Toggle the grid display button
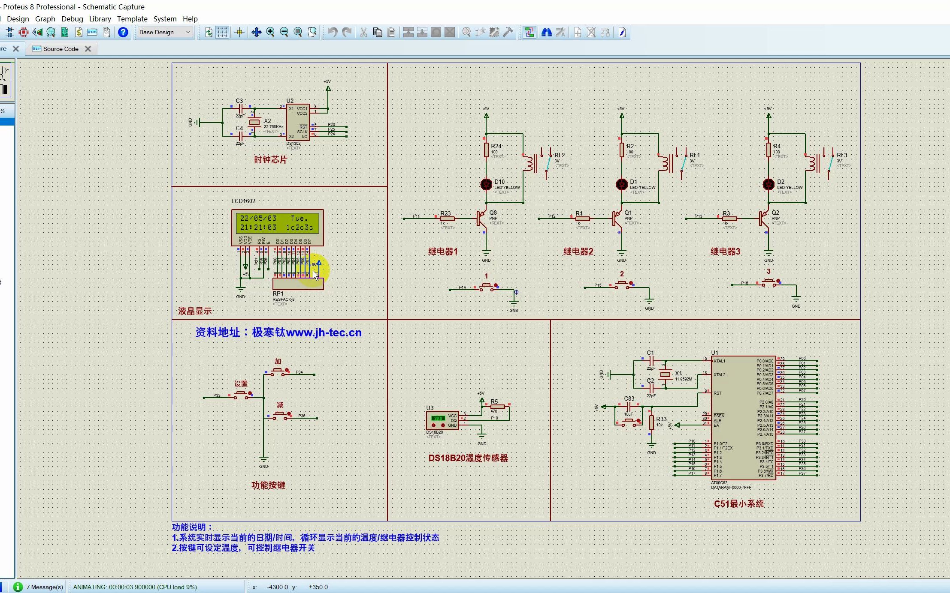This screenshot has height=593, width=950. pos(222,32)
